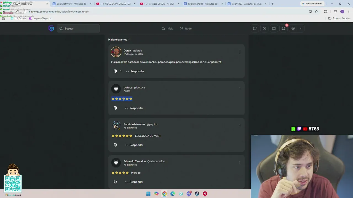Open the messages chat icon in header

pos(255,28)
